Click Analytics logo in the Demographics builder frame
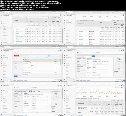This screenshot has width=126, height=116. (x=65, y=50)
